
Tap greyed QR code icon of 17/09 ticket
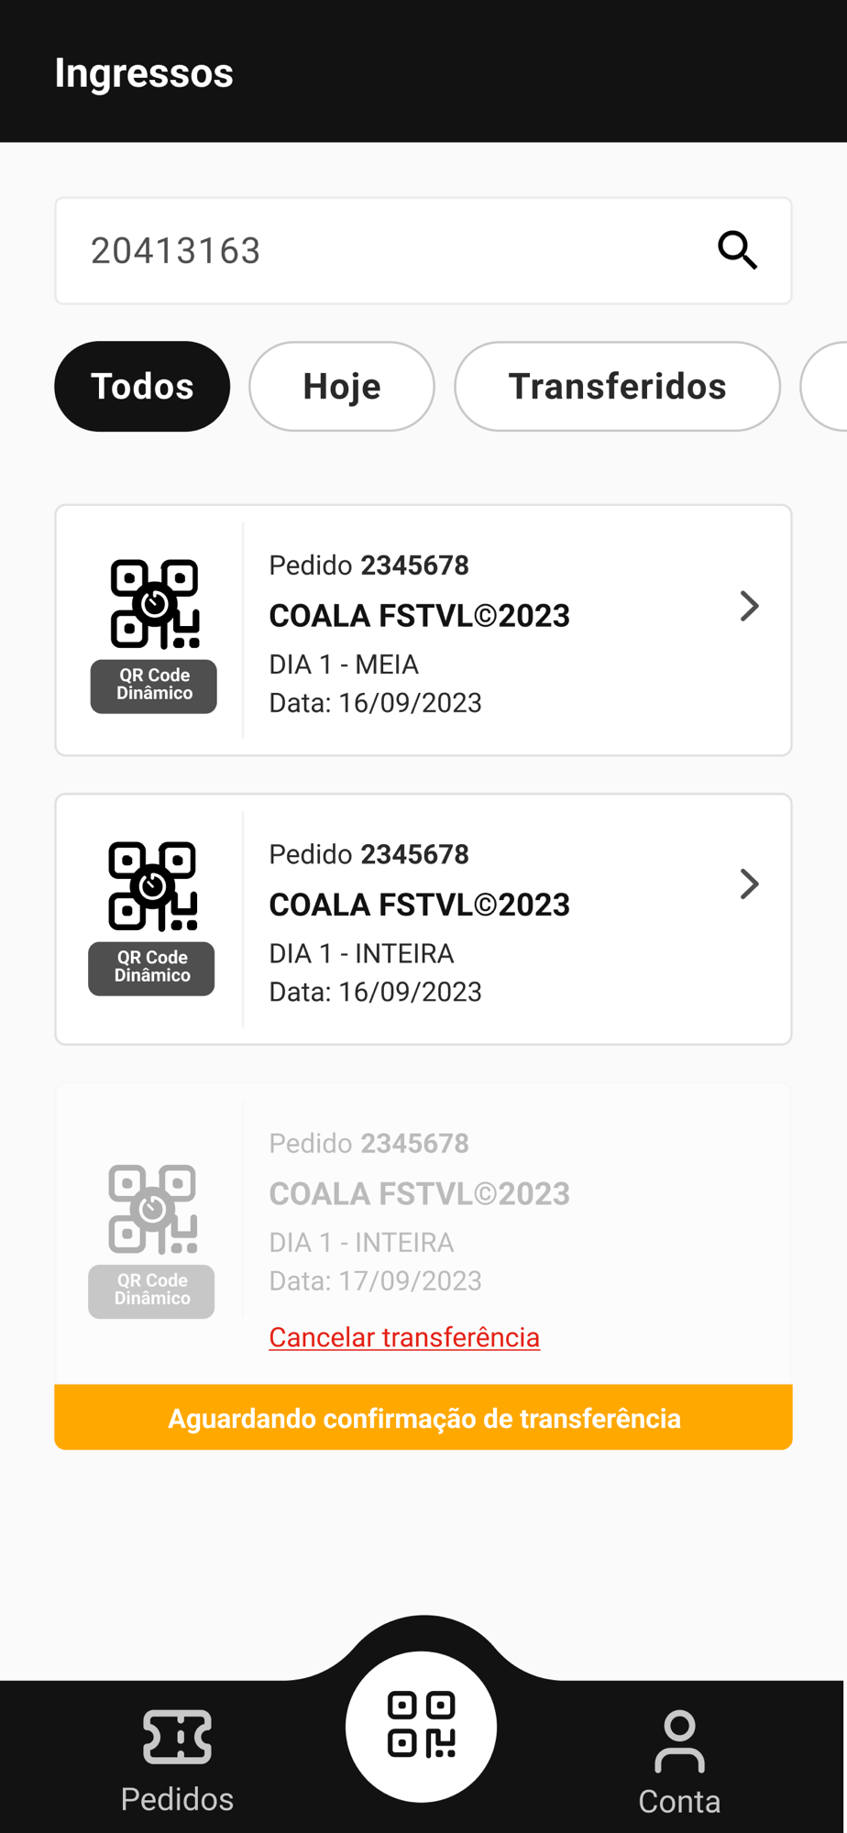(x=152, y=1209)
